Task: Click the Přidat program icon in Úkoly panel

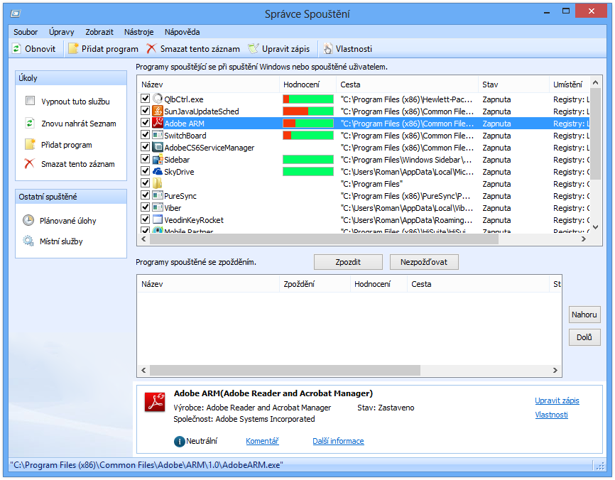Action: pos(30,144)
